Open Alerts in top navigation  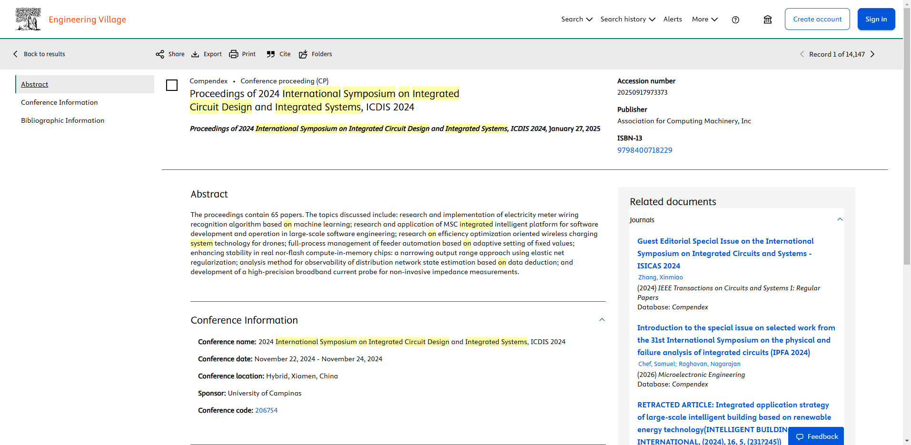pos(673,19)
